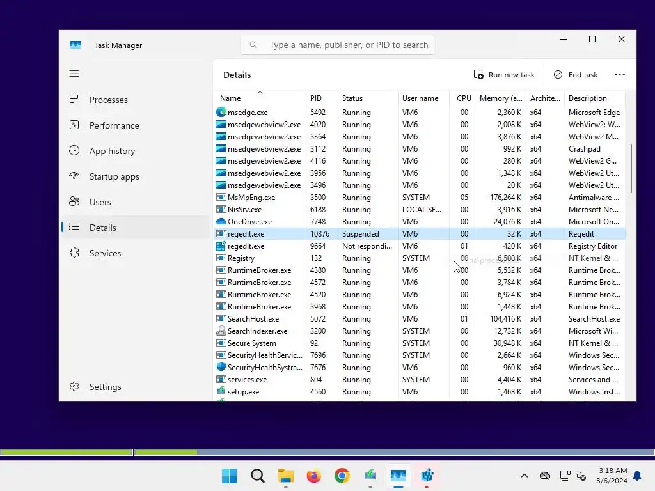
Task: Click the search box in Task Manager
Action: click(x=338, y=45)
